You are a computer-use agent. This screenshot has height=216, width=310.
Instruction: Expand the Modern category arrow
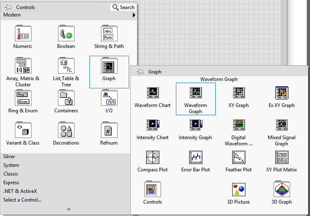pos(134,15)
